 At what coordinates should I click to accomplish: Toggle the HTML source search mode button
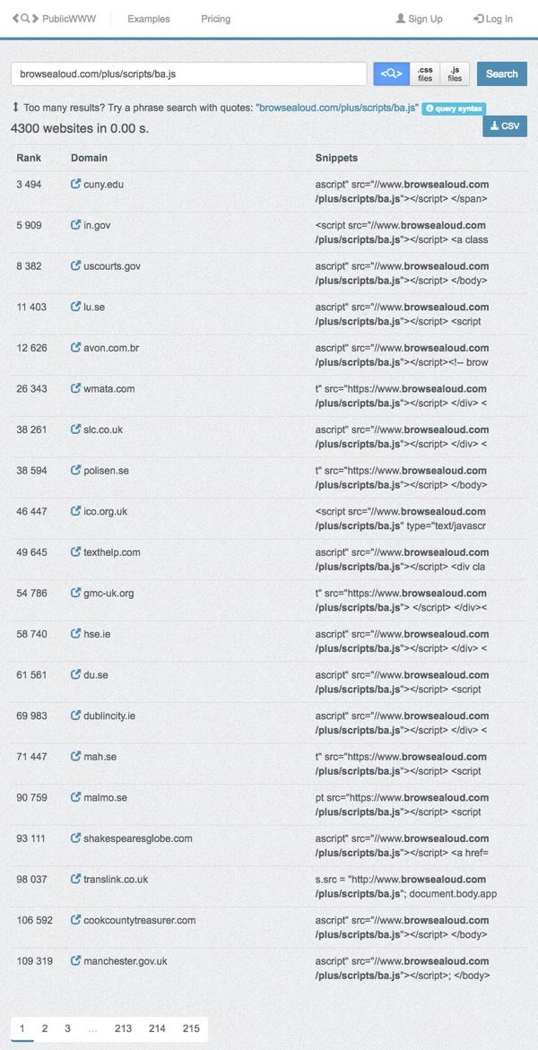pyautogui.click(x=391, y=74)
